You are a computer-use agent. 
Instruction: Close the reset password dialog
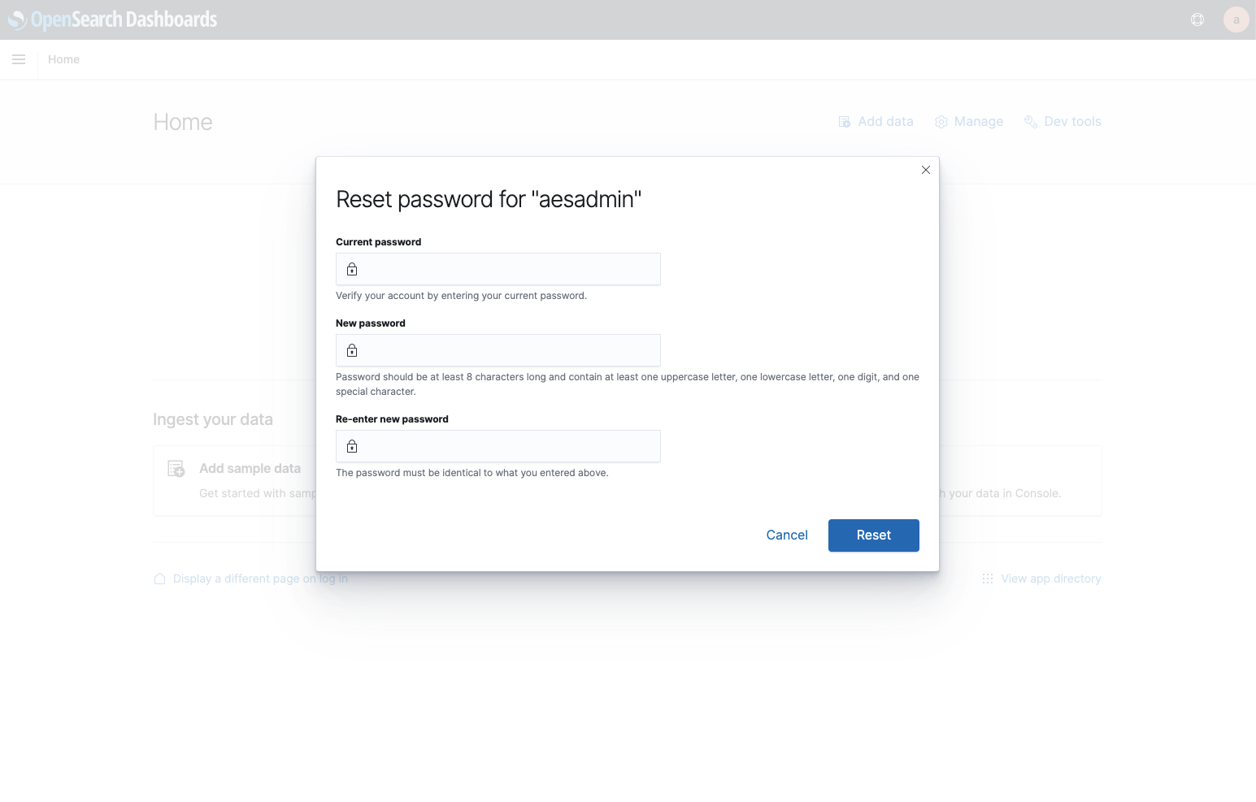click(925, 170)
